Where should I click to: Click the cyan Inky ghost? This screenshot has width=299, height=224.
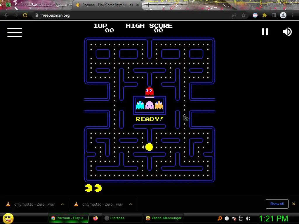tap(140, 105)
